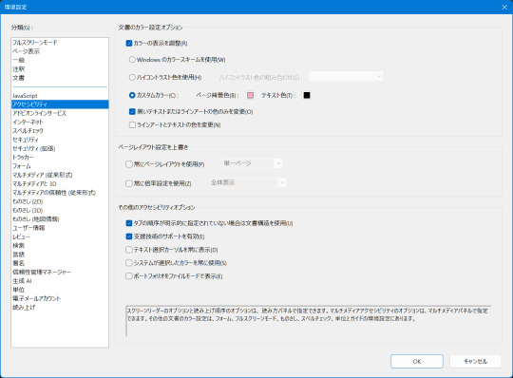
Task: Enable テキスト選択カーソルを常に表示 checkbox
Action: pos(129,250)
